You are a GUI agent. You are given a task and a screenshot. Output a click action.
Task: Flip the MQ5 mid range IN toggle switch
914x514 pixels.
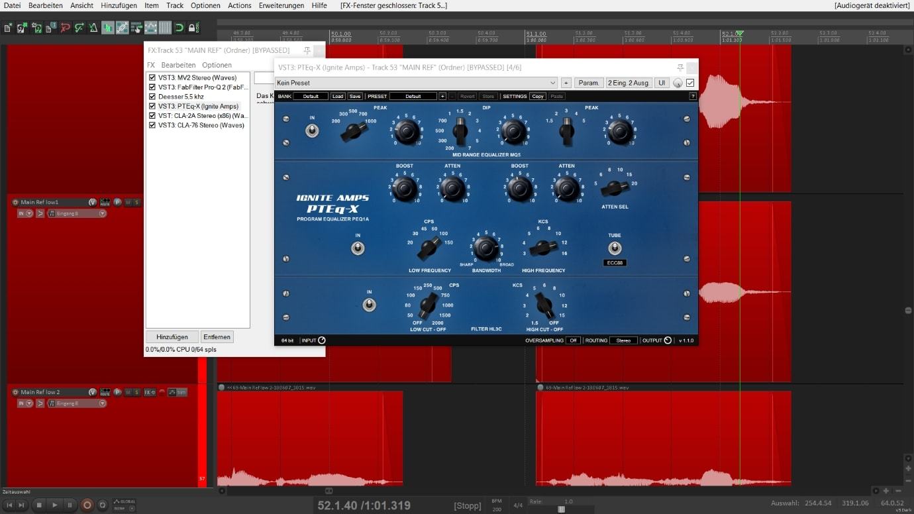[x=312, y=130]
